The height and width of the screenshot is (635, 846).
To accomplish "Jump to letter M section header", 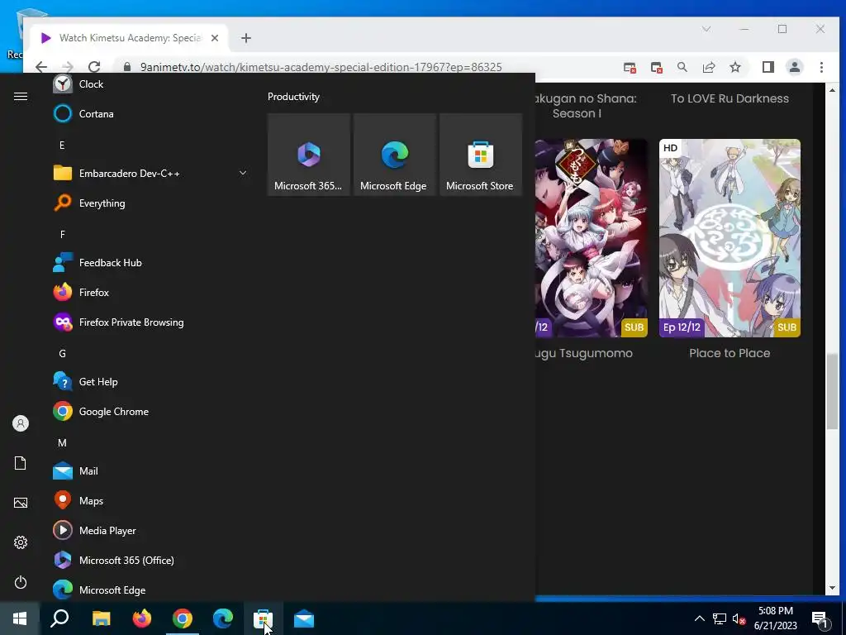I will (x=62, y=443).
